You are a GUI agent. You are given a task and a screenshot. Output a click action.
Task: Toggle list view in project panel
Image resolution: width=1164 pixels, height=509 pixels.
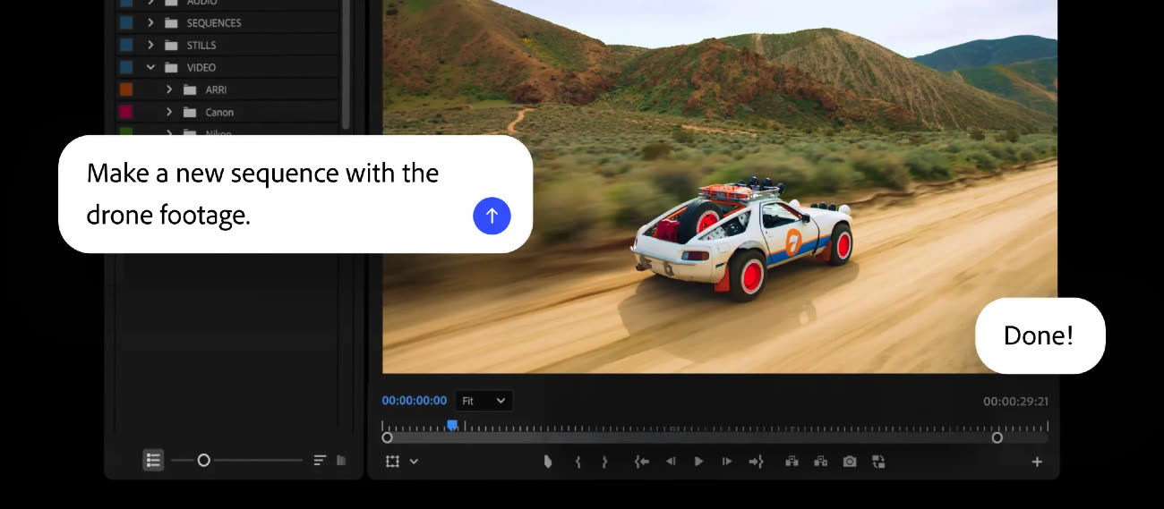coord(153,460)
